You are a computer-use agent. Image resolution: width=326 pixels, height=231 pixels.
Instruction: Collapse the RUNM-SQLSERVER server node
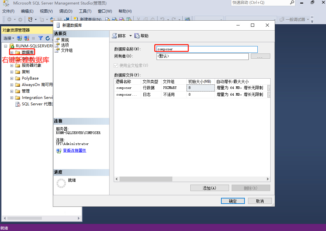tap(5, 46)
